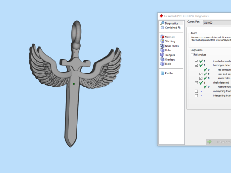Select the Overlaps fixing step
This screenshot has height=173, width=231.
click(167, 59)
